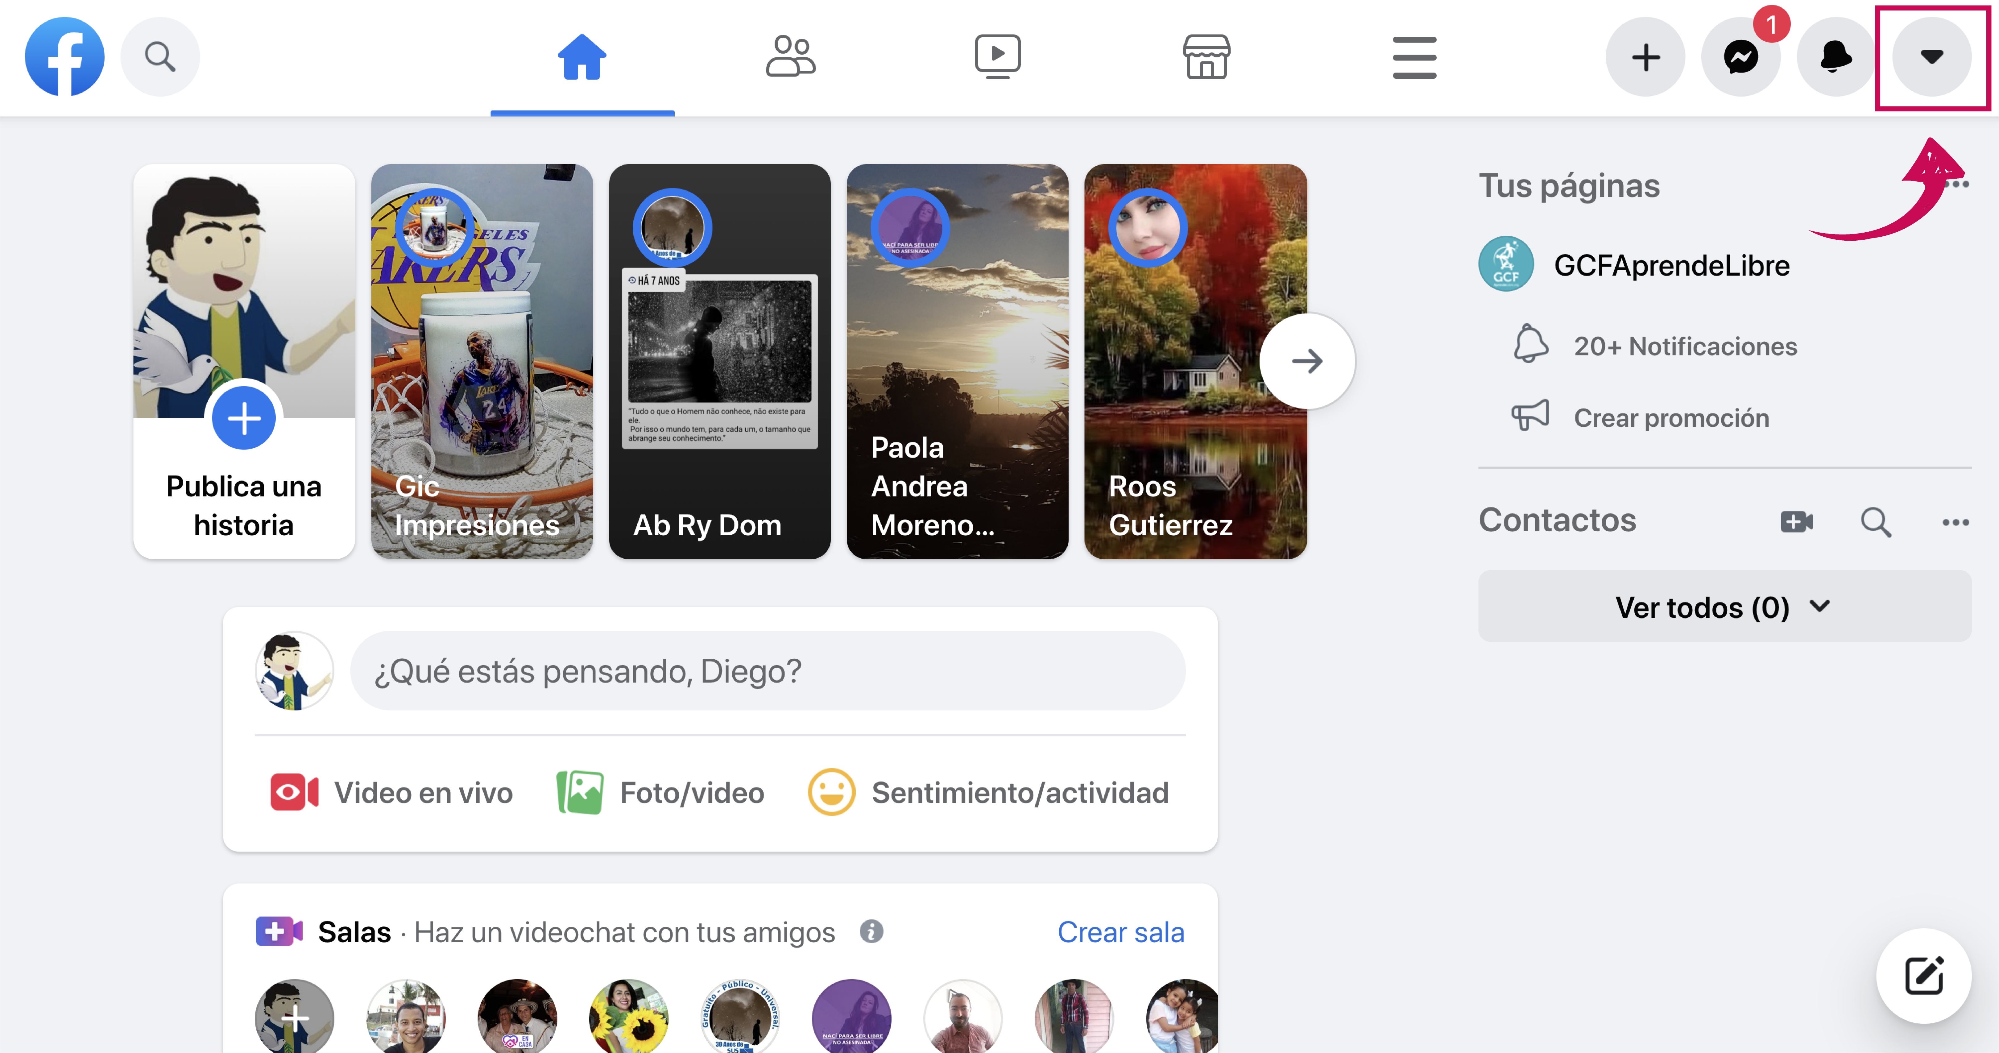The image size is (1999, 1053).
Task: Open Contactos options ellipsis
Action: click(1955, 522)
